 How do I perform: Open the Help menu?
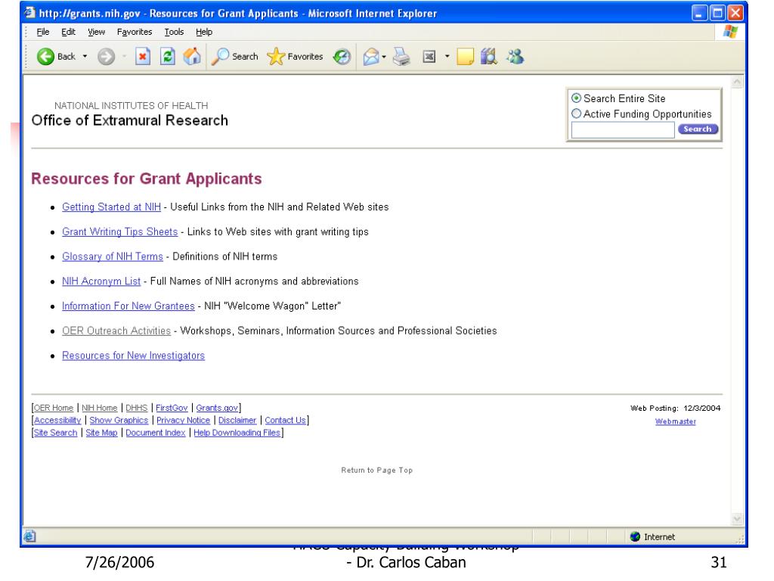click(x=204, y=32)
